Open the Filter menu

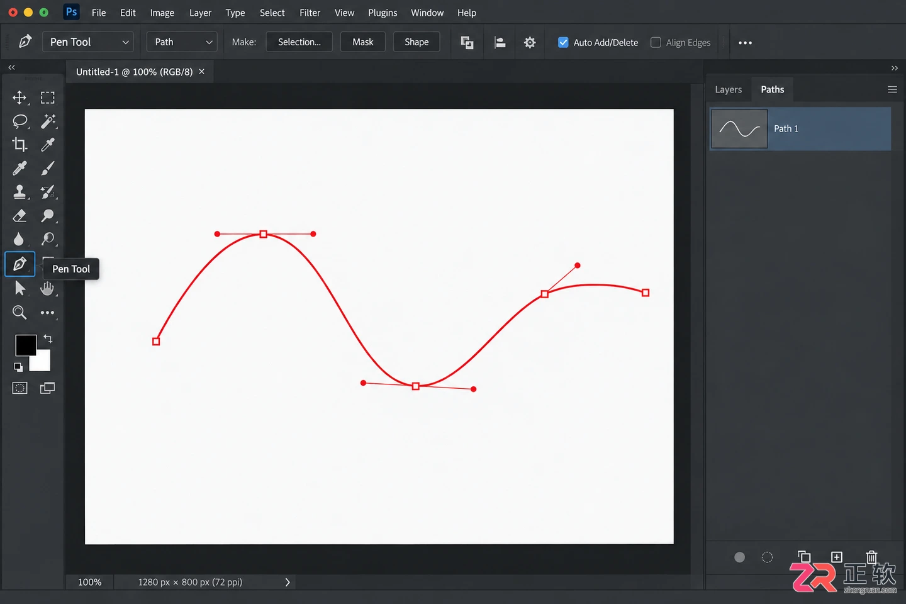(310, 13)
